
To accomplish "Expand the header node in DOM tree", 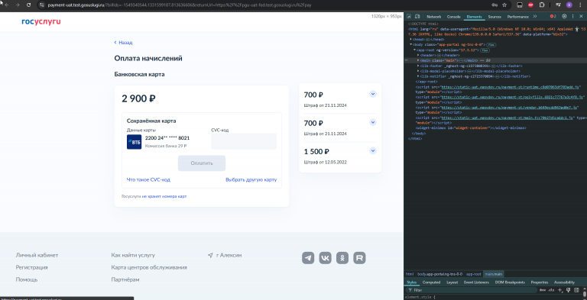I will tap(418, 55).
